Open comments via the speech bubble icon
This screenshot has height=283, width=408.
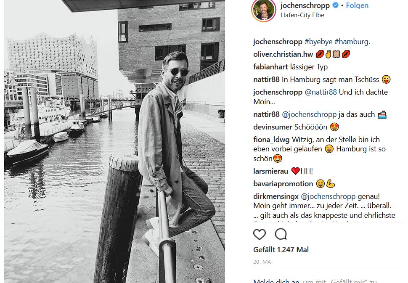pos(281,234)
